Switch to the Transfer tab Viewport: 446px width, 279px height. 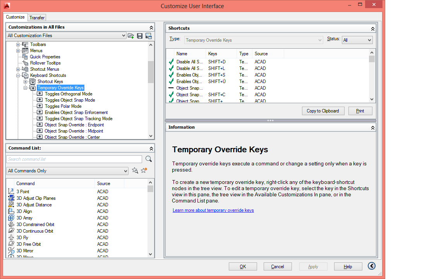click(37, 18)
